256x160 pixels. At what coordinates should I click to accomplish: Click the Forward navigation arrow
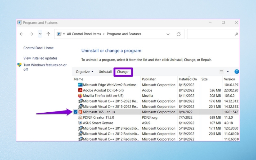pyautogui.click(x=31, y=34)
